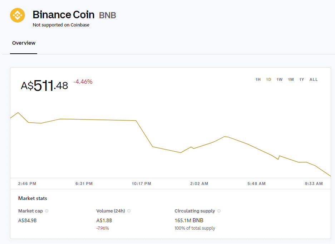The height and width of the screenshot is (244, 335).
Task: Click the 165.1M BNB supply value
Action: coord(189,220)
